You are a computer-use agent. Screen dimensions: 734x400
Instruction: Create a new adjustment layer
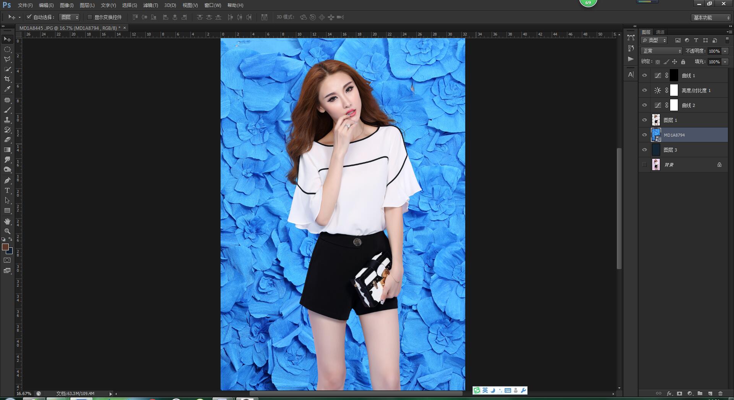click(x=690, y=394)
